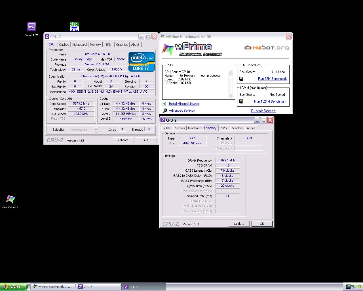Open the Super Pi desktop icon

pos(74,27)
